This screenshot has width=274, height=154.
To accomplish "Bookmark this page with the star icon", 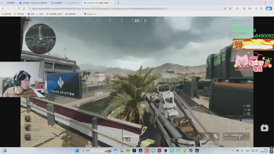I will point(230,8).
